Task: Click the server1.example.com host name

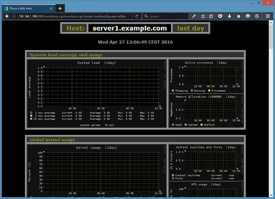Action: 129,28
